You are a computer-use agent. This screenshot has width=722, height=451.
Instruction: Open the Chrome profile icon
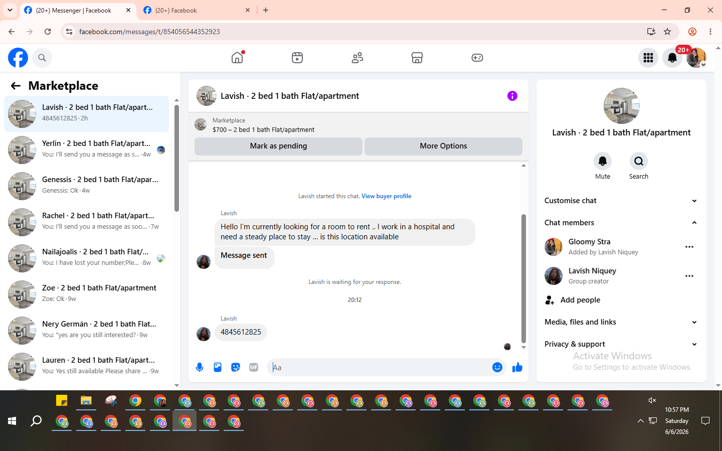pos(692,32)
